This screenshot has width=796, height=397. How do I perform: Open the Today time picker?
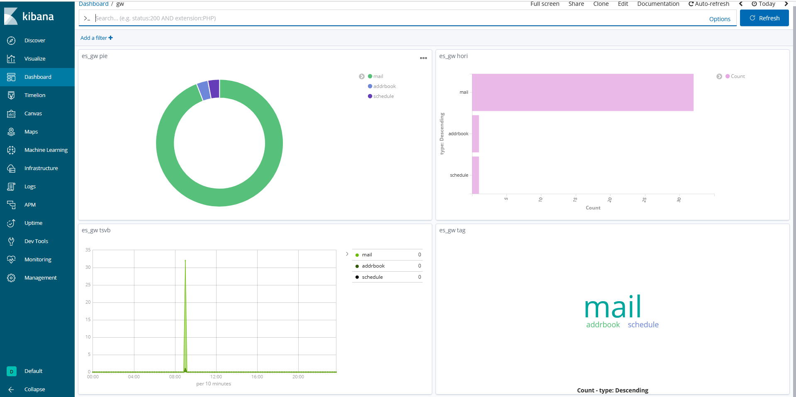coord(763,4)
